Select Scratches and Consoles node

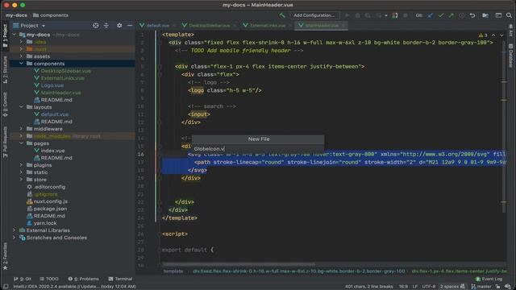[56, 238]
